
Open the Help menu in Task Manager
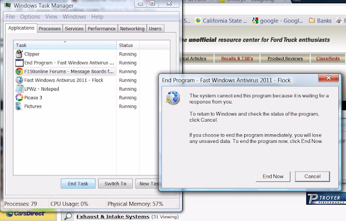[97, 16]
